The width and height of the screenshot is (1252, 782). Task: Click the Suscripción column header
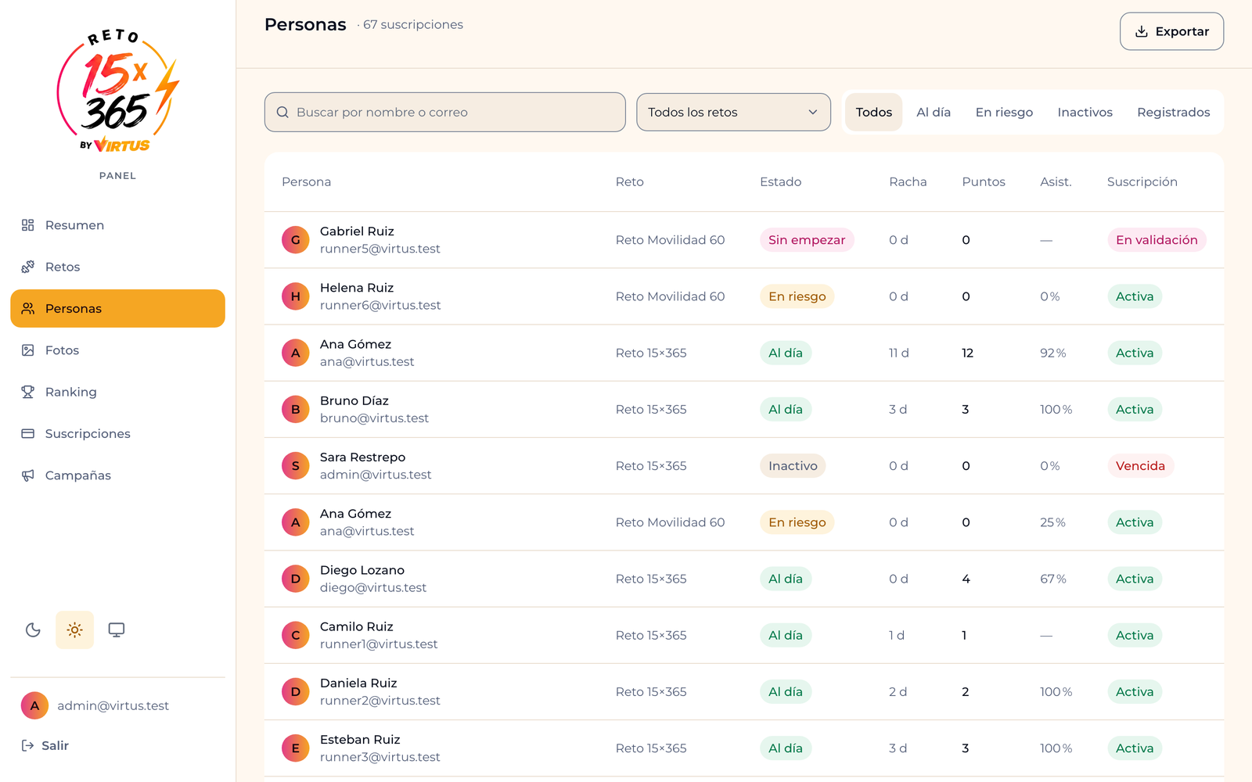[x=1142, y=182]
